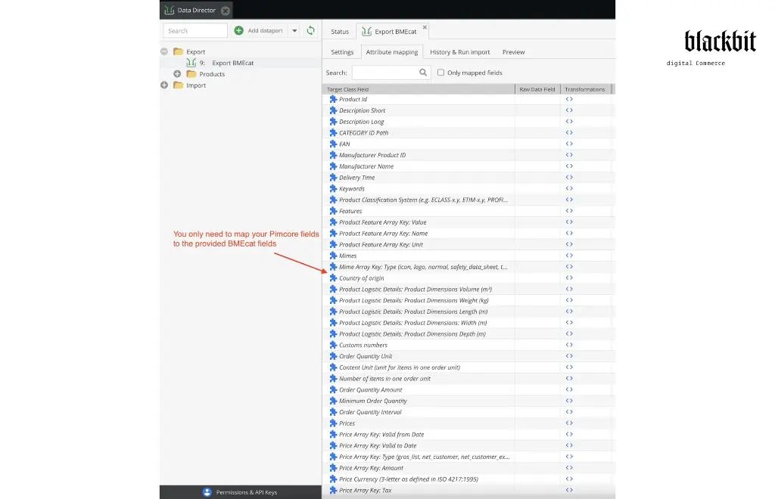This screenshot has width=775, height=499.
Task: Expand the Import folder
Action: (164, 85)
